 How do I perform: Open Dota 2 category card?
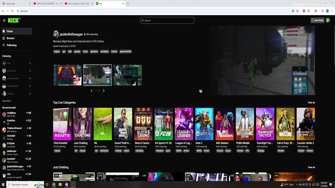[x=204, y=124]
